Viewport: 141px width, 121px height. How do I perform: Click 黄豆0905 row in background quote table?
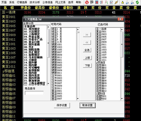click(x=9, y=26)
